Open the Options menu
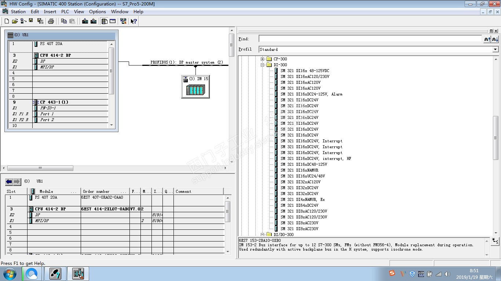 [97, 12]
